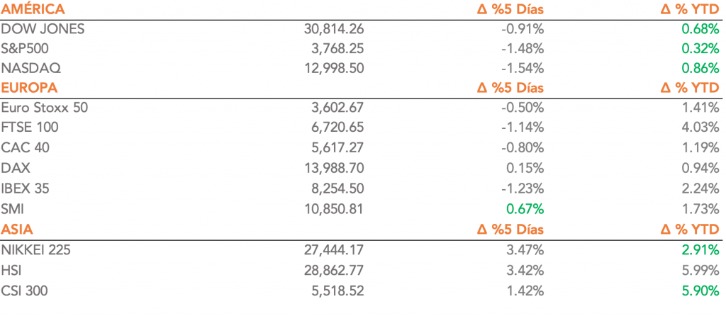Select the Euro Stoxx 50 label
Screen dimensions: 726x316
[45, 108]
